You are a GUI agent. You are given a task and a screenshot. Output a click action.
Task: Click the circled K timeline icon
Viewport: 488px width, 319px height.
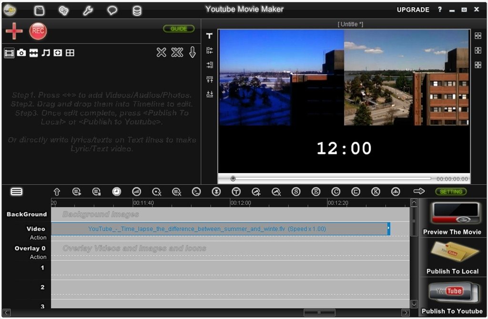376,192
